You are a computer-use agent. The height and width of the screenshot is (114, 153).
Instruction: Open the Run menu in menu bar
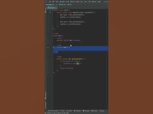click(x=82, y=2)
